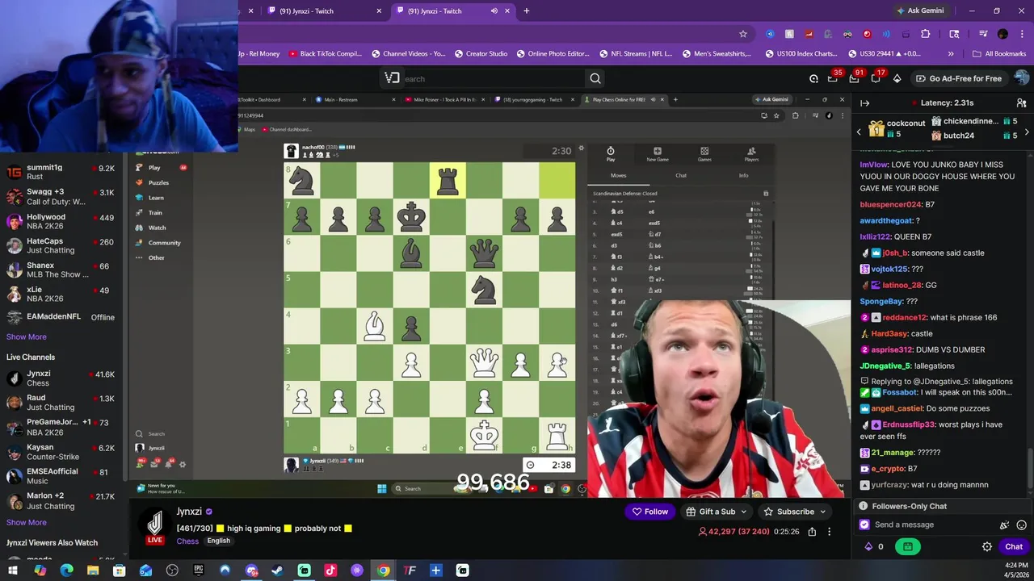This screenshot has width=1034, height=581.
Task: Click Show More under Live Channels
Action: (x=27, y=522)
